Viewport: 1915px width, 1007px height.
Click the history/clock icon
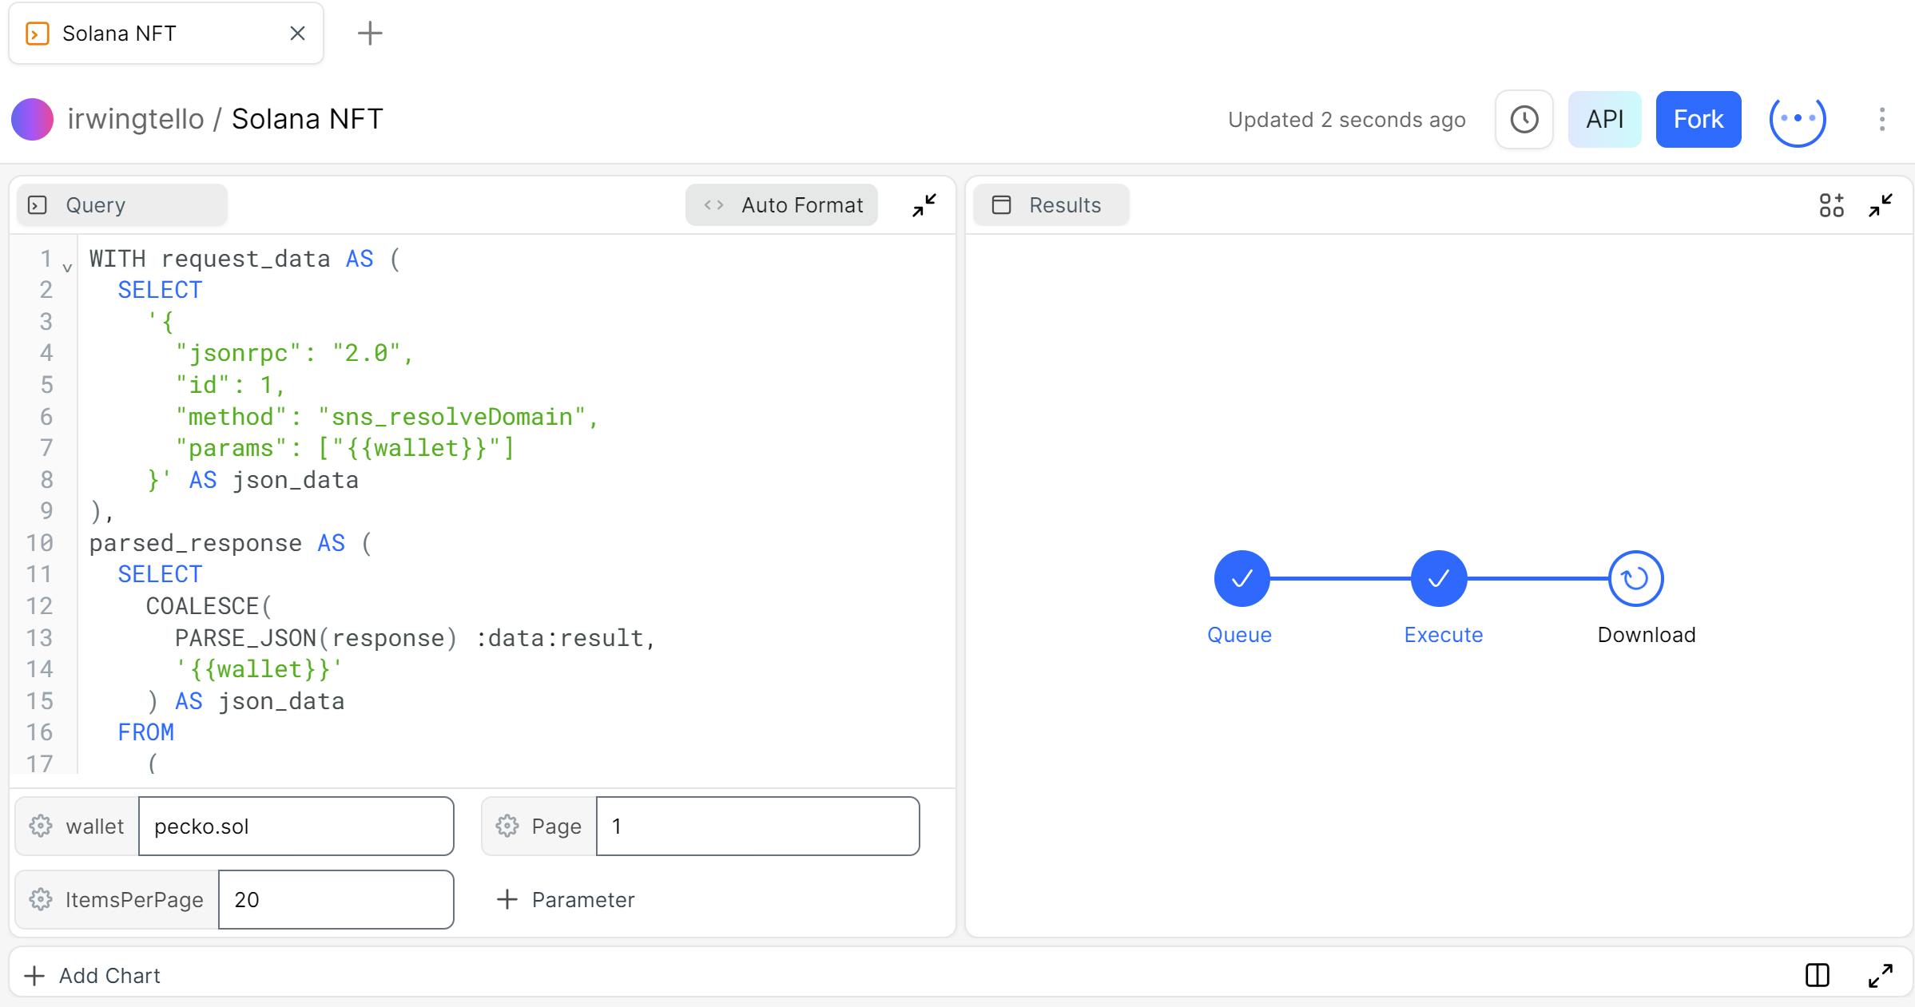pos(1525,118)
